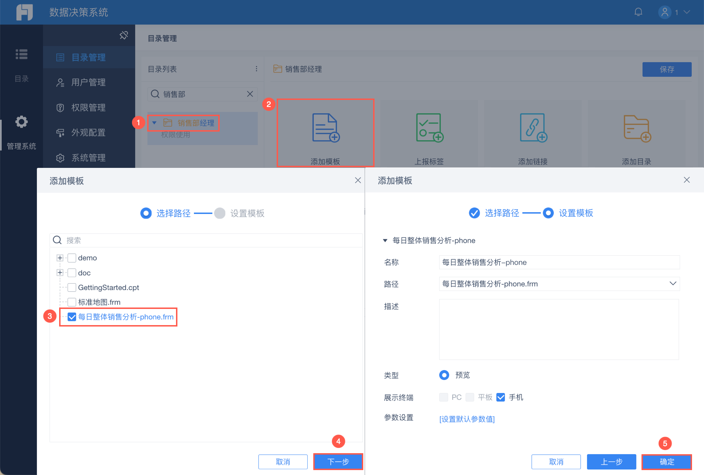Click the Add Template (添加模板) icon
The height and width of the screenshot is (475, 704).
326,127
